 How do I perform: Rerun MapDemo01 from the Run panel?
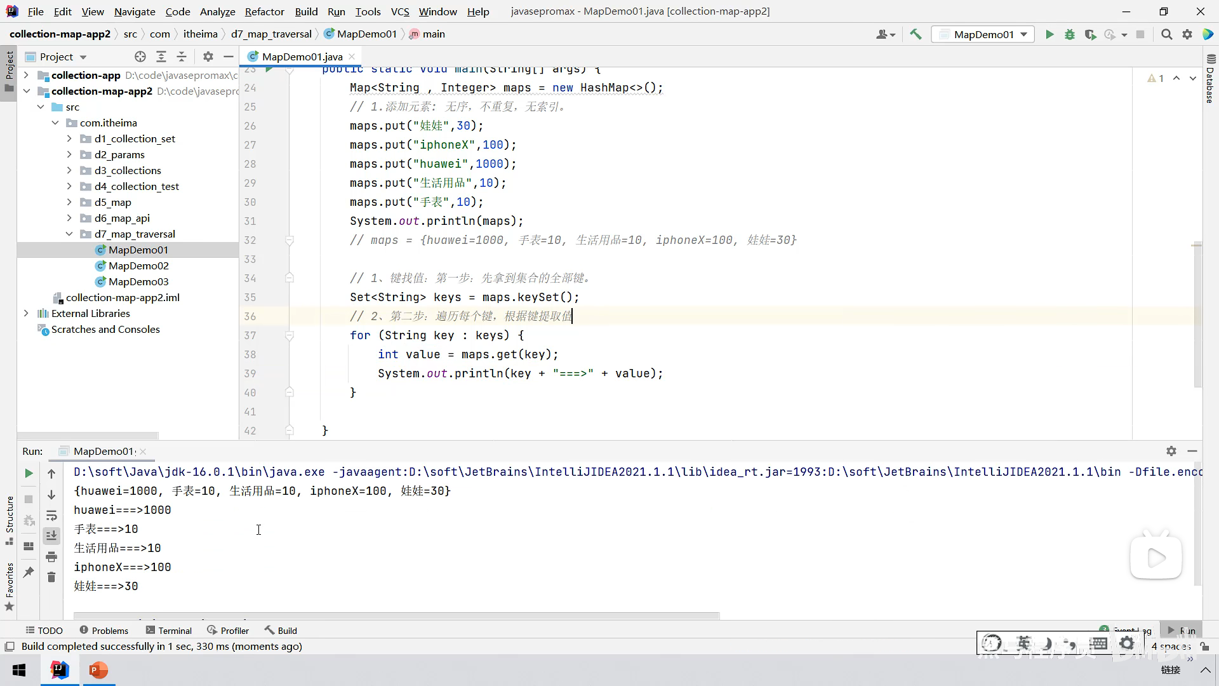pyautogui.click(x=29, y=473)
